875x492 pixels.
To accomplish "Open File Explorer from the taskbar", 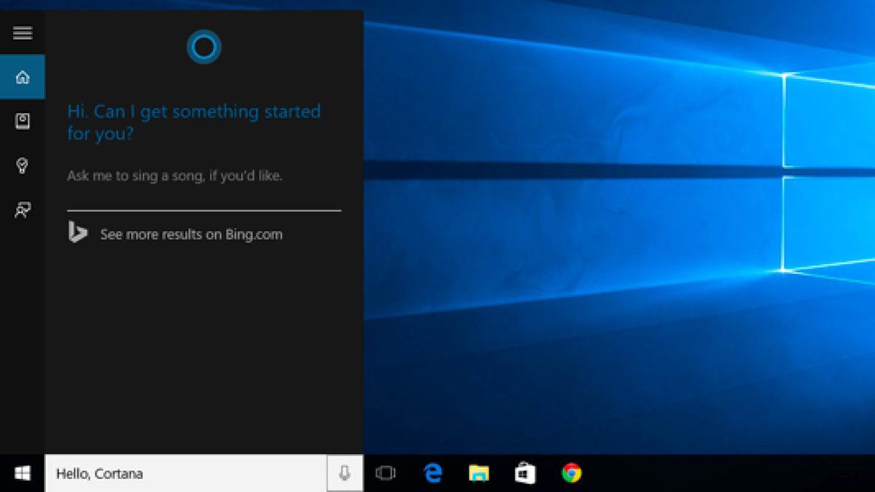I will click(479, 474).
